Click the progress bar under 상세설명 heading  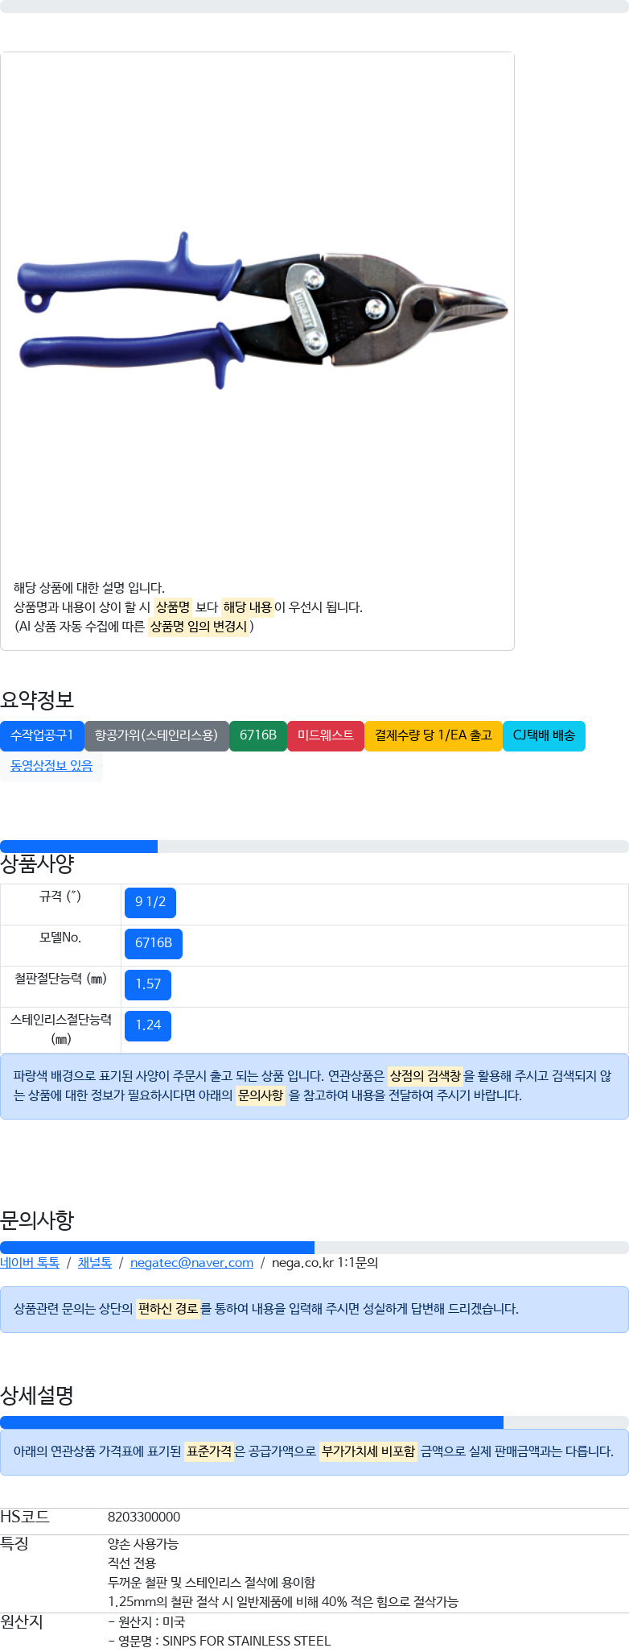point(314,1422)
